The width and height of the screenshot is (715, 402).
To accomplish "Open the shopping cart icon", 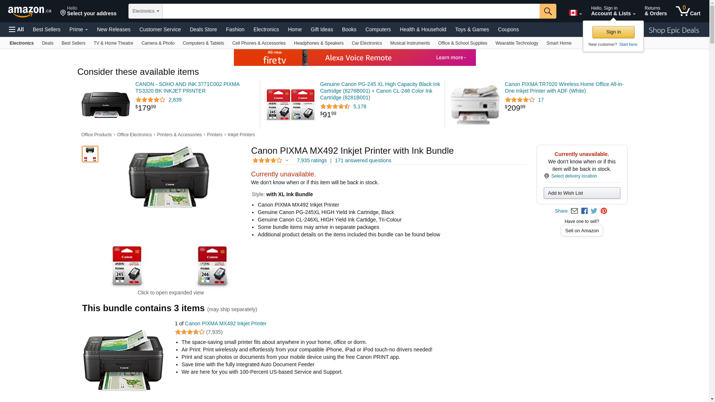I will (x=688, y=11).
